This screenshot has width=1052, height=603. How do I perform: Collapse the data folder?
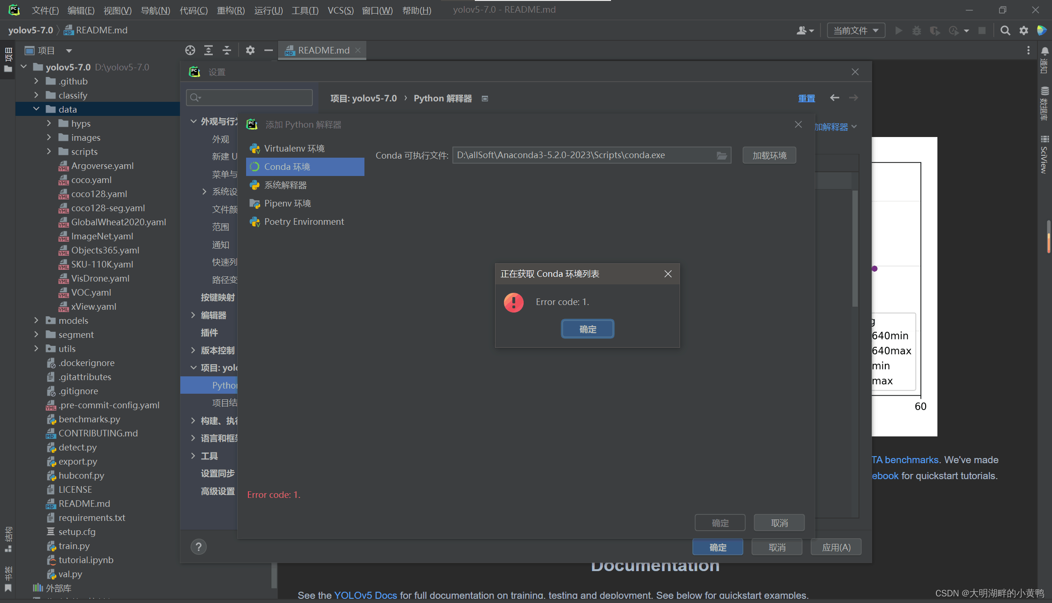tap(36, 109)
